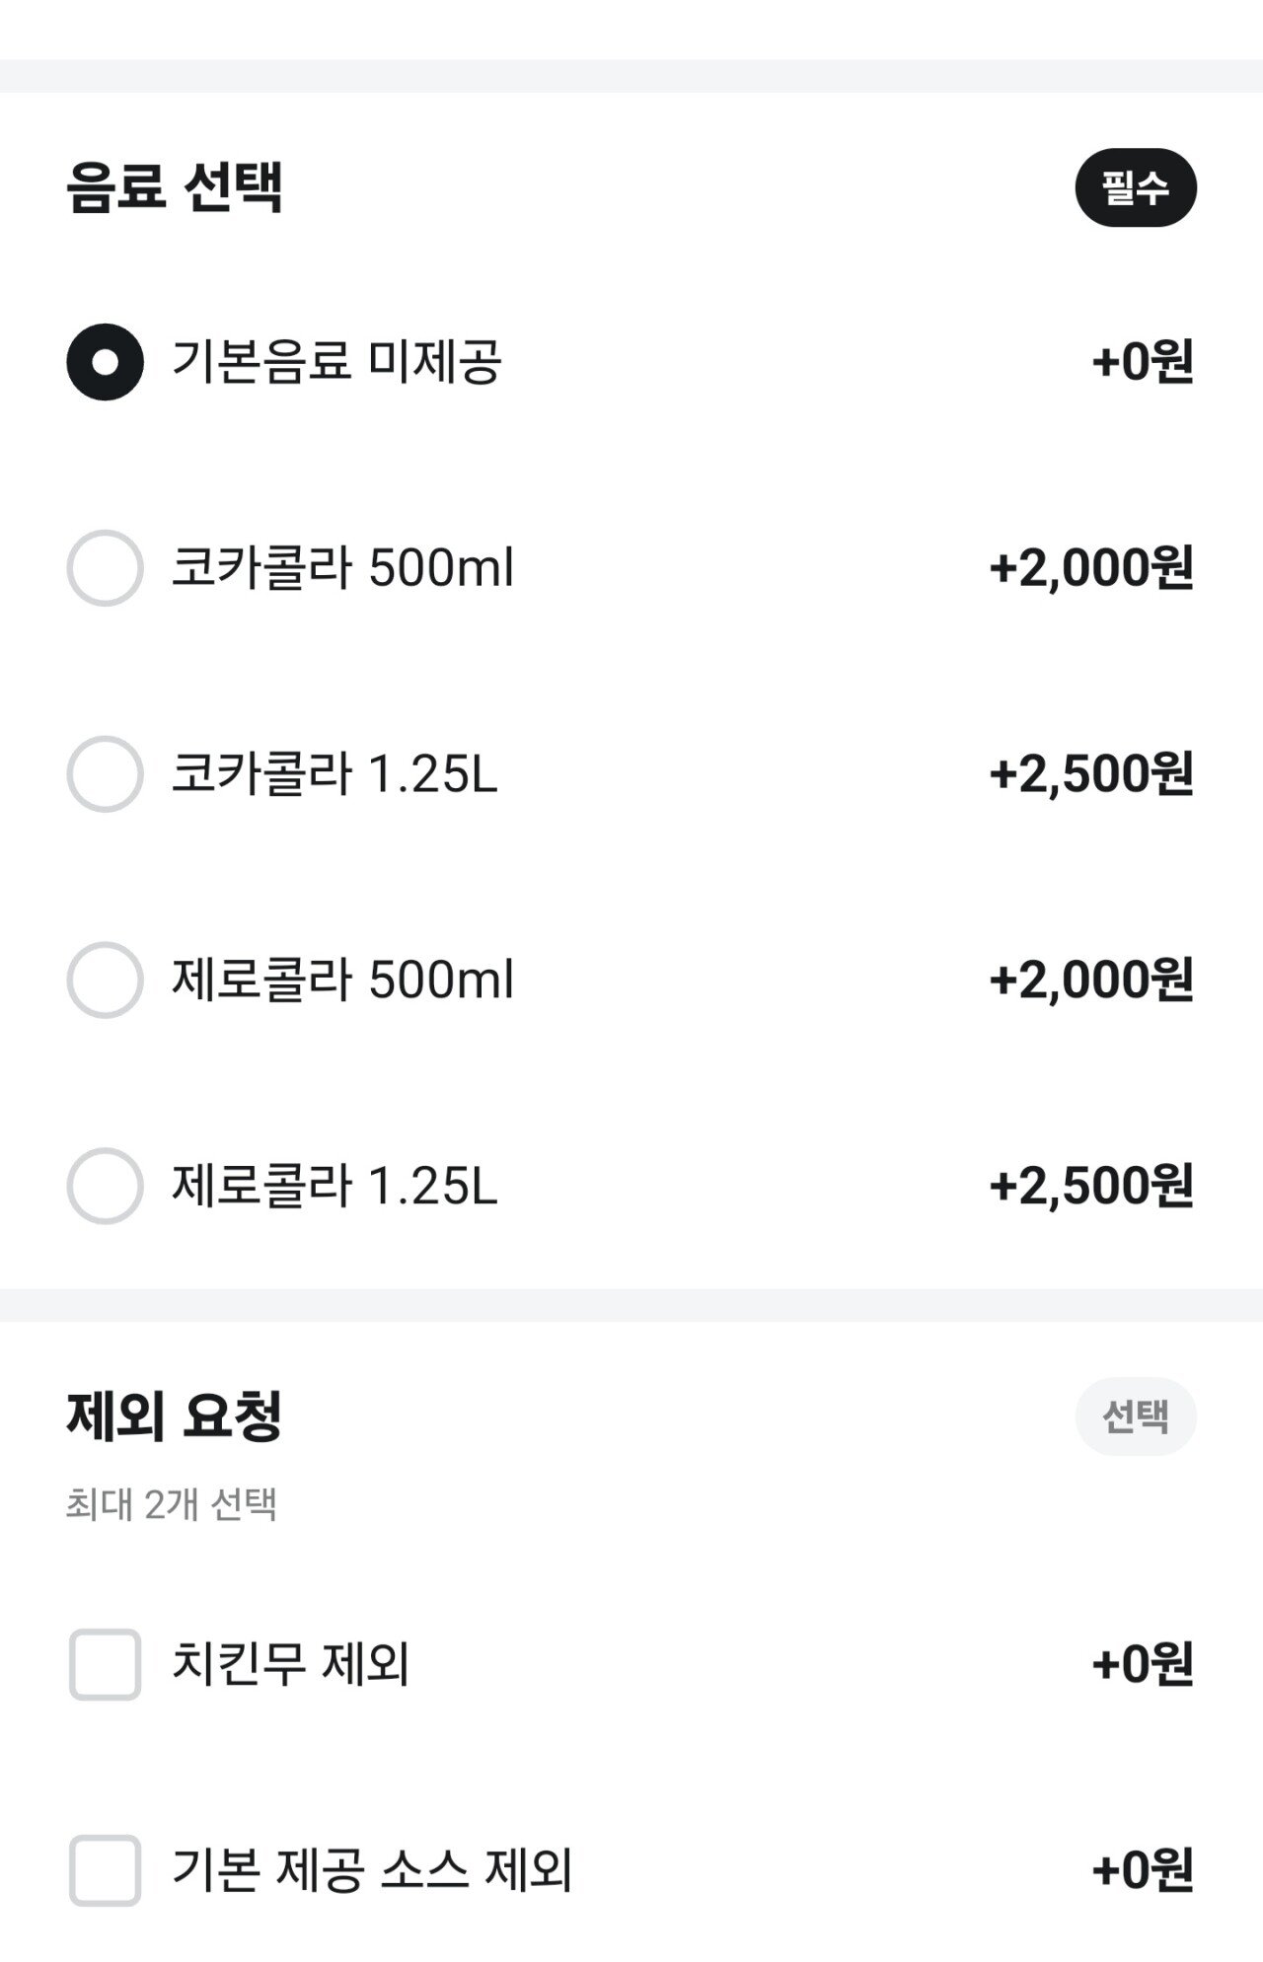Select the 코카콜라 1.25L radio button
The height and width of the screenshot is (1962, 1263).
[105, 774]
